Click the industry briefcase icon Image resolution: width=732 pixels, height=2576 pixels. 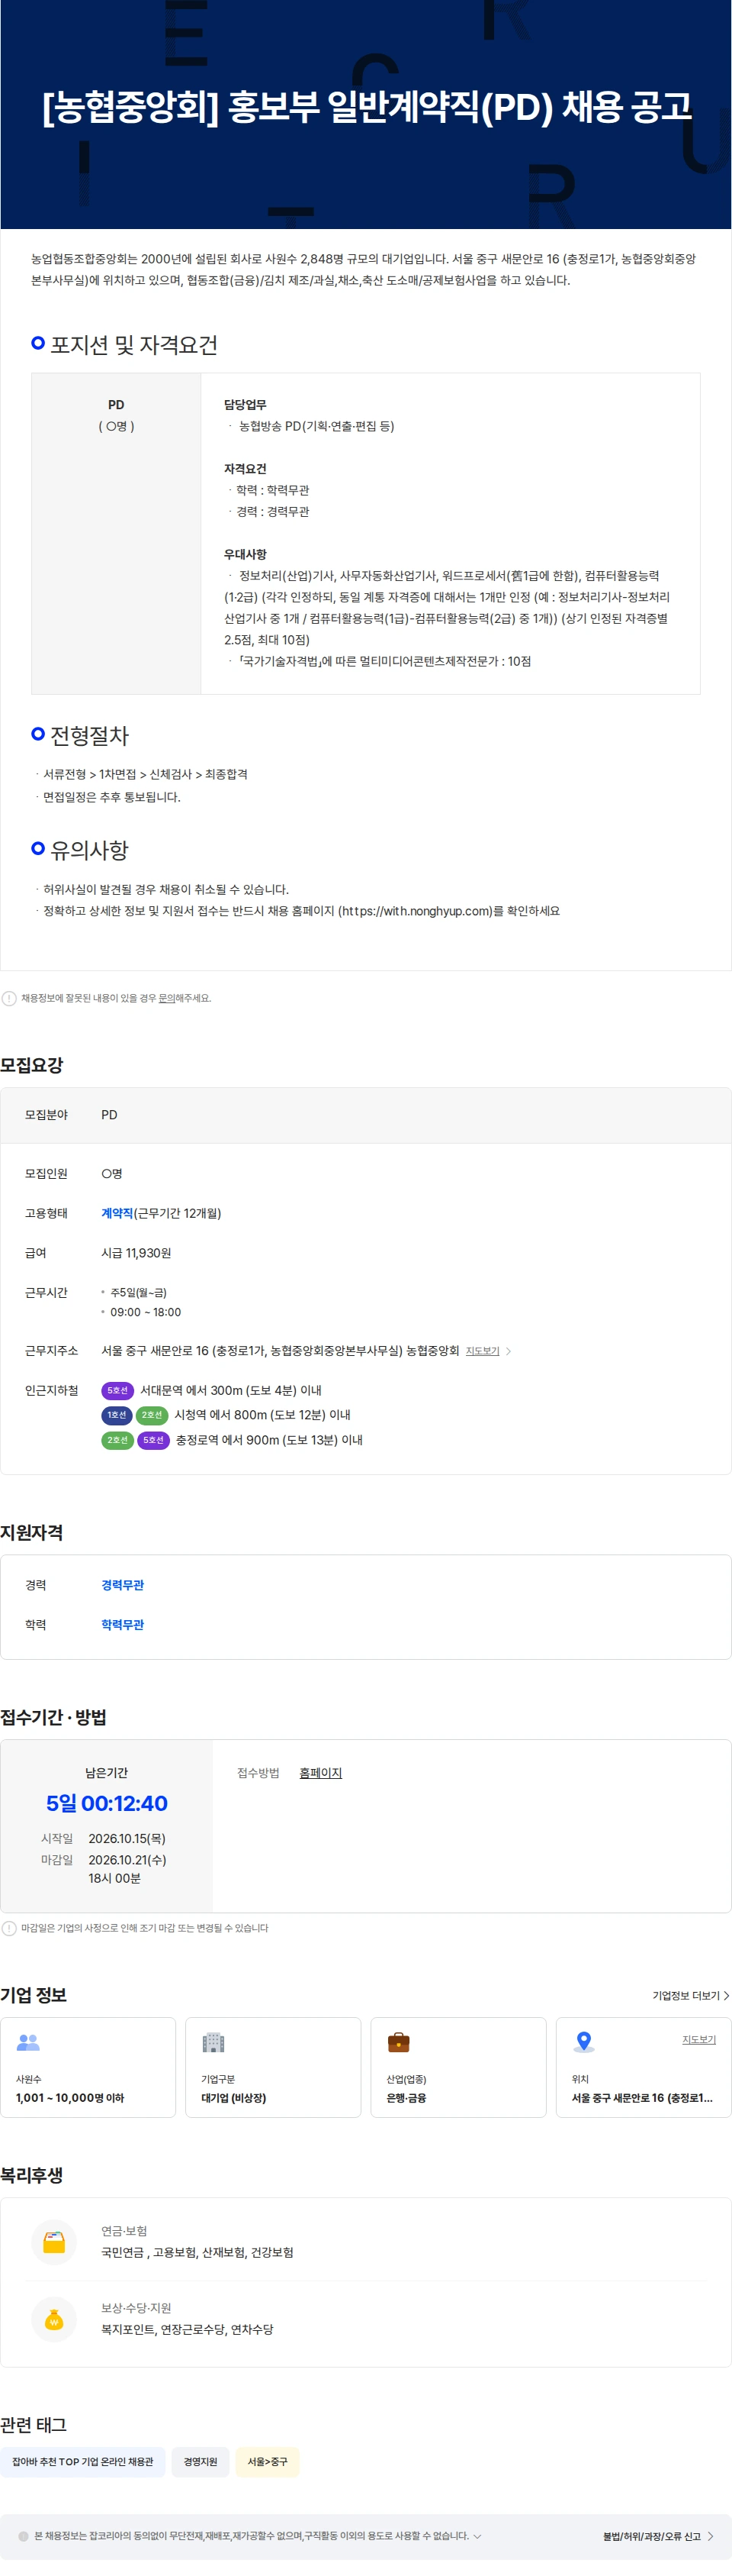399,2042
